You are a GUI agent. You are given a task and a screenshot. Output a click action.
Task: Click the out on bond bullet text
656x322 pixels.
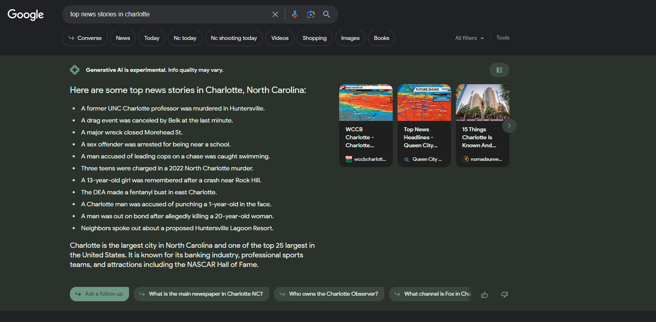point(177,216)
